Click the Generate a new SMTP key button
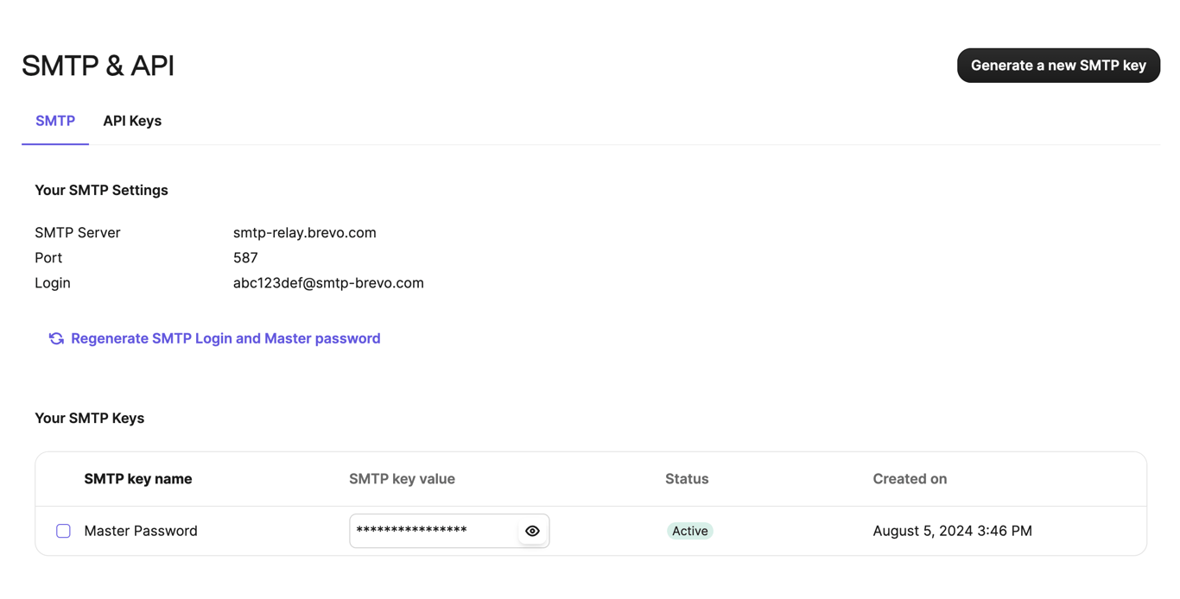The width and height of the screenshot is (1180, 599). [x=1058, y=65]
